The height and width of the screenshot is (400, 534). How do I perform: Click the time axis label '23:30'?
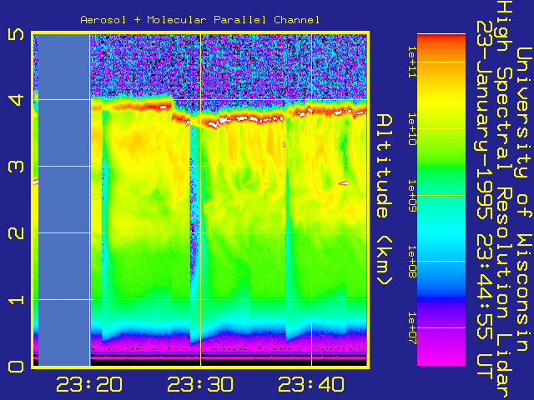pyautogui.click(x=200, y=384)
